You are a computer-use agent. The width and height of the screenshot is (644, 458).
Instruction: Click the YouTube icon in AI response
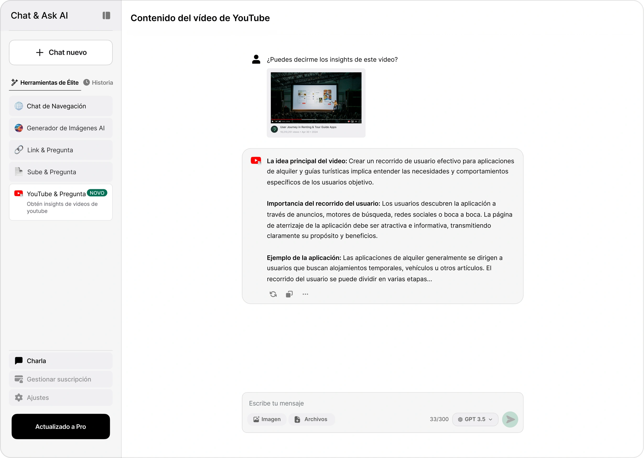(256, 161)
